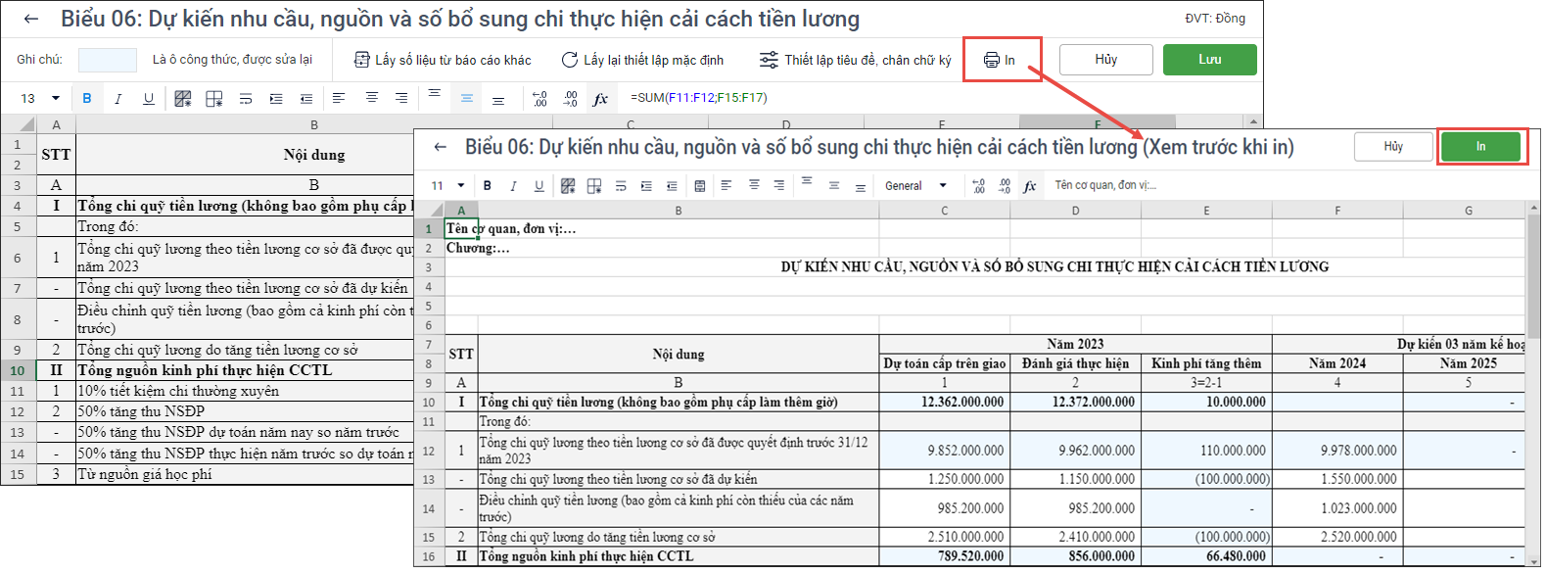Click wrap text icon in main editor toolbar

coord(246,98)
